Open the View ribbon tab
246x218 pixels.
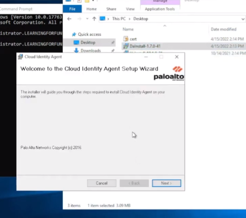(130, 9)
